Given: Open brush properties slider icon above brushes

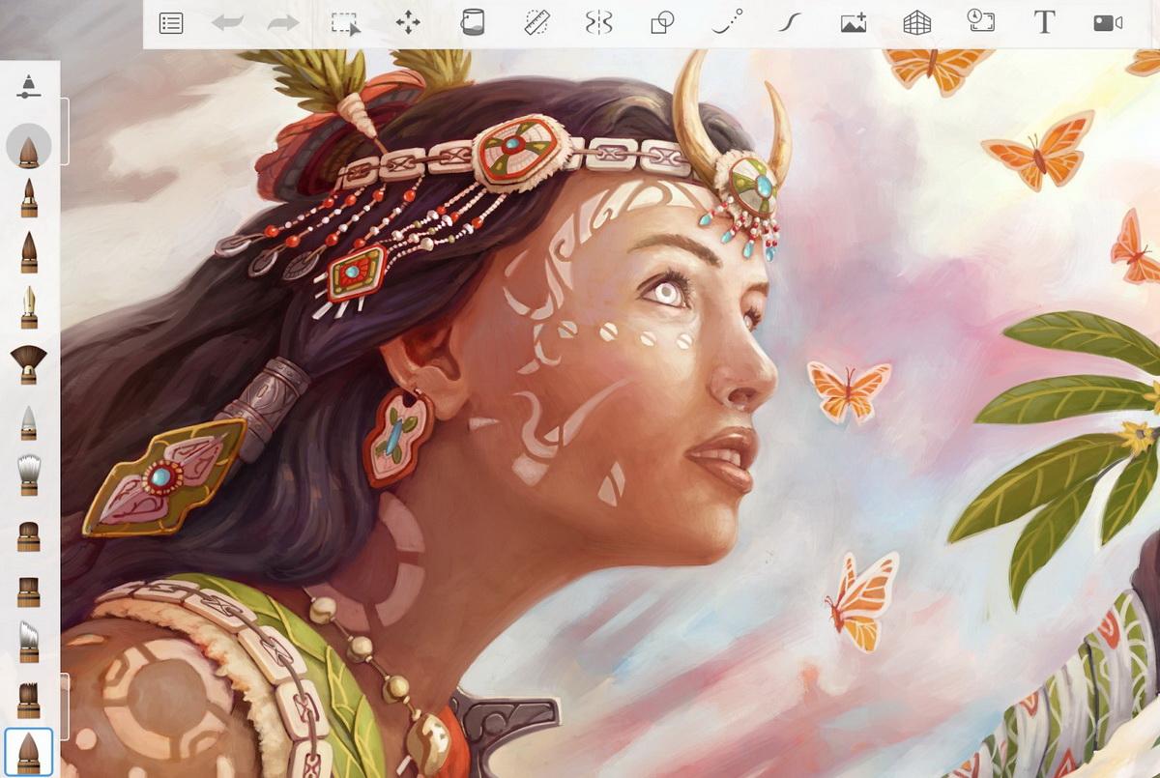Looking at the screenshot, I should click(29, 86).
